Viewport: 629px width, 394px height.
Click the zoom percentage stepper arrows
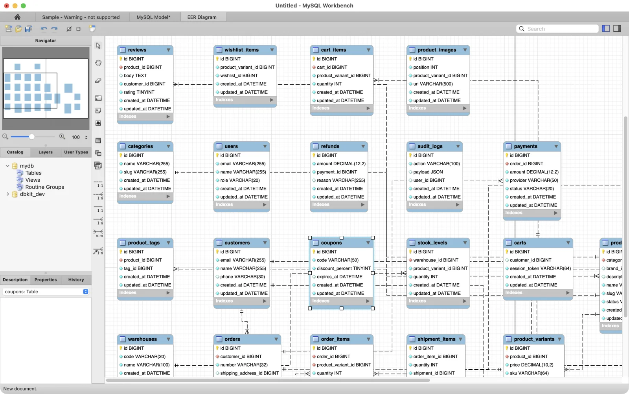coord(86,137)
